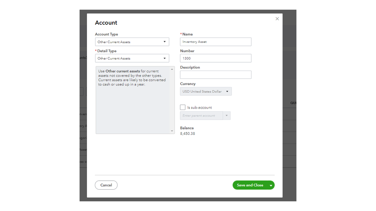Image resolution: width=376 pixels, height=211 pixels.
Task: Click the Other current assets help text
Action: click(132, 78)
